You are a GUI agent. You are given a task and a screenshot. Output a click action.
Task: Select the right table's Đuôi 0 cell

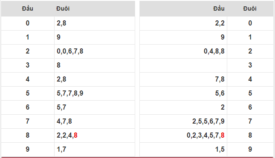[250, 23]
